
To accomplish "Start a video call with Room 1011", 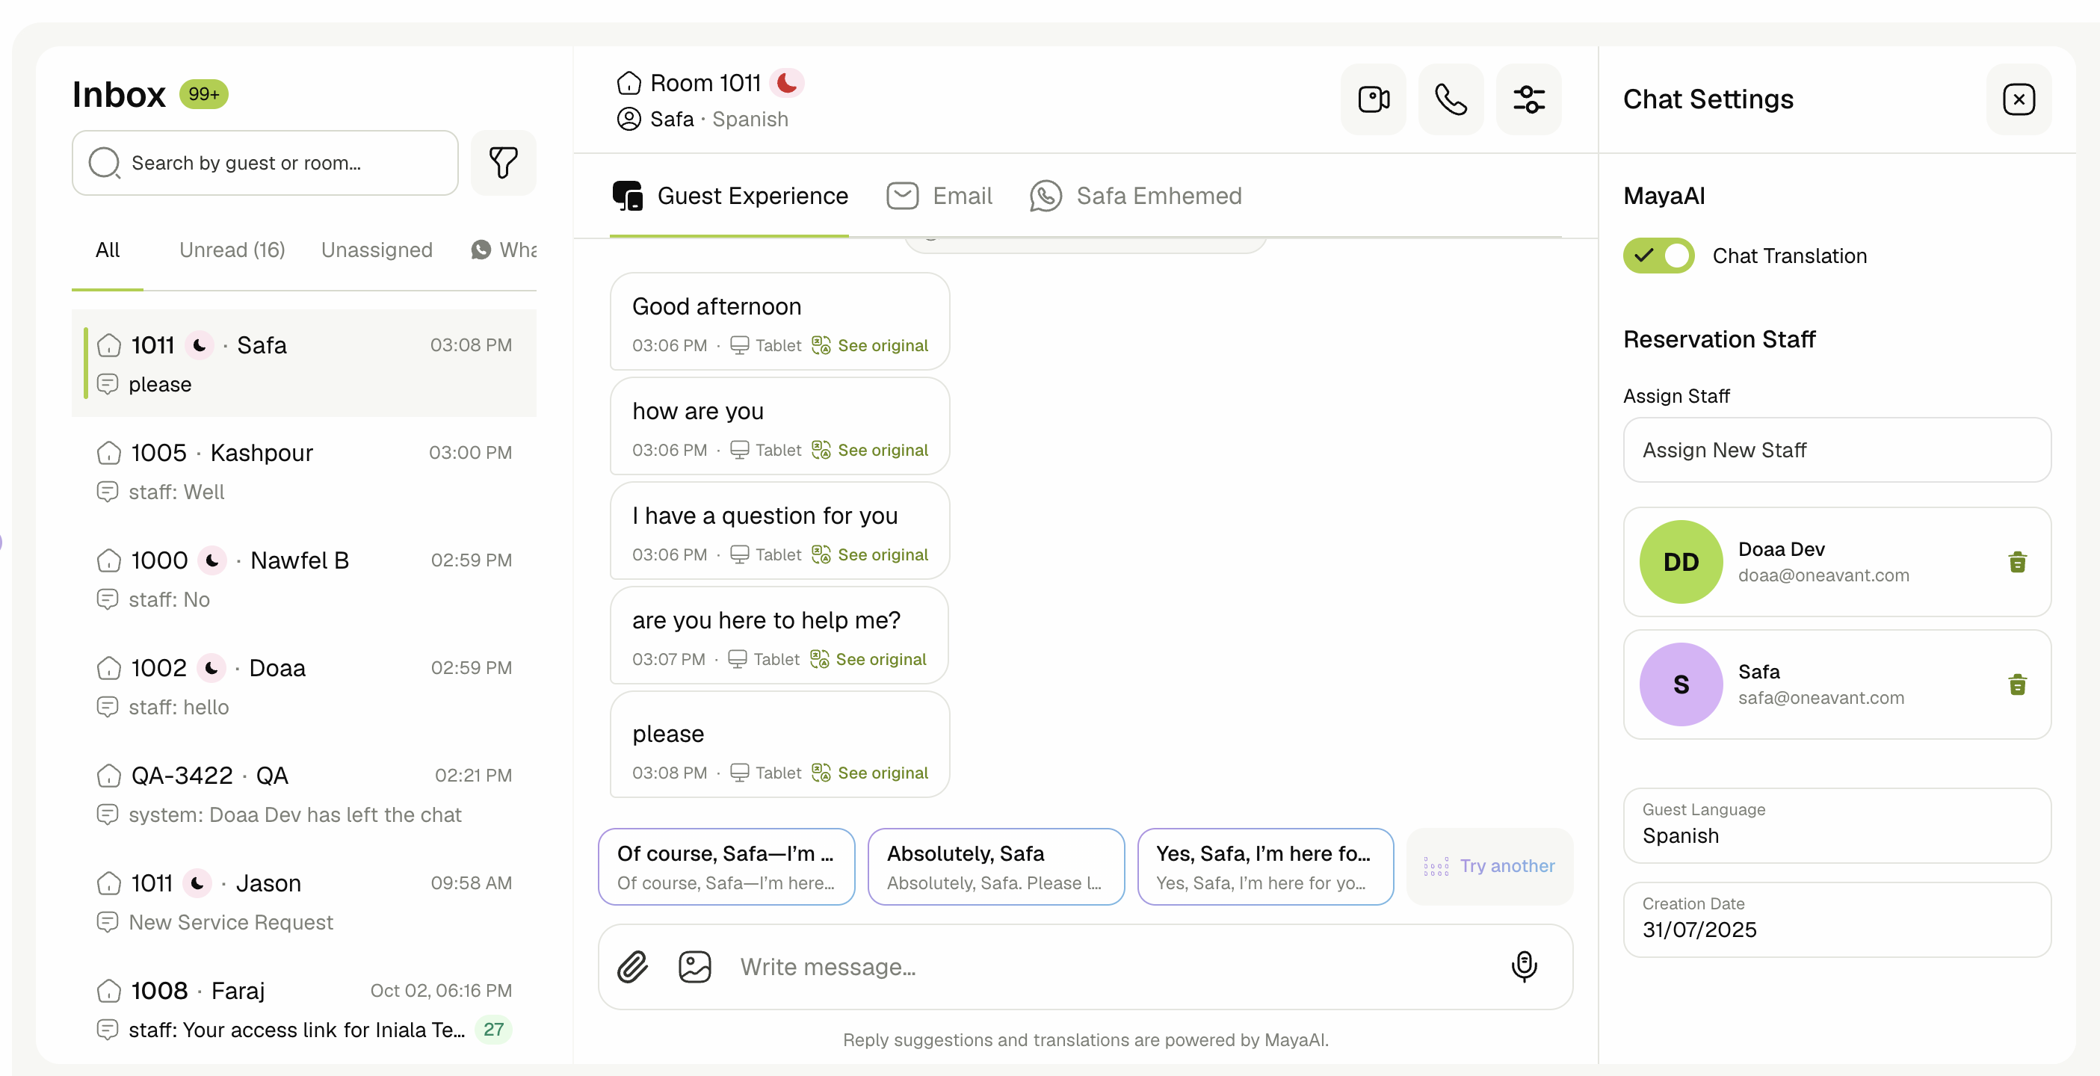I will click(x=1374, y=99).
